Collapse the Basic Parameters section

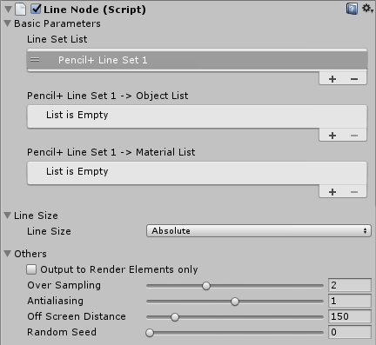8,23
